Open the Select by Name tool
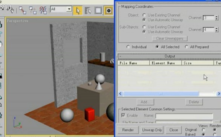The image size is (221, 137). point(88,11)
